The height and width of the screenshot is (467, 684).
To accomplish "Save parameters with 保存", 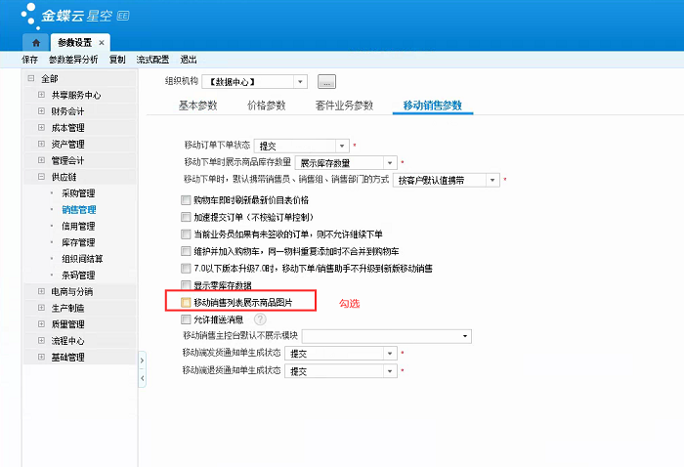I will [29, 60].
